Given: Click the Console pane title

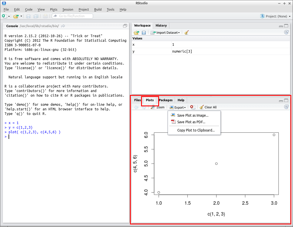Looking at the screenshot, I should pos(12,26).
